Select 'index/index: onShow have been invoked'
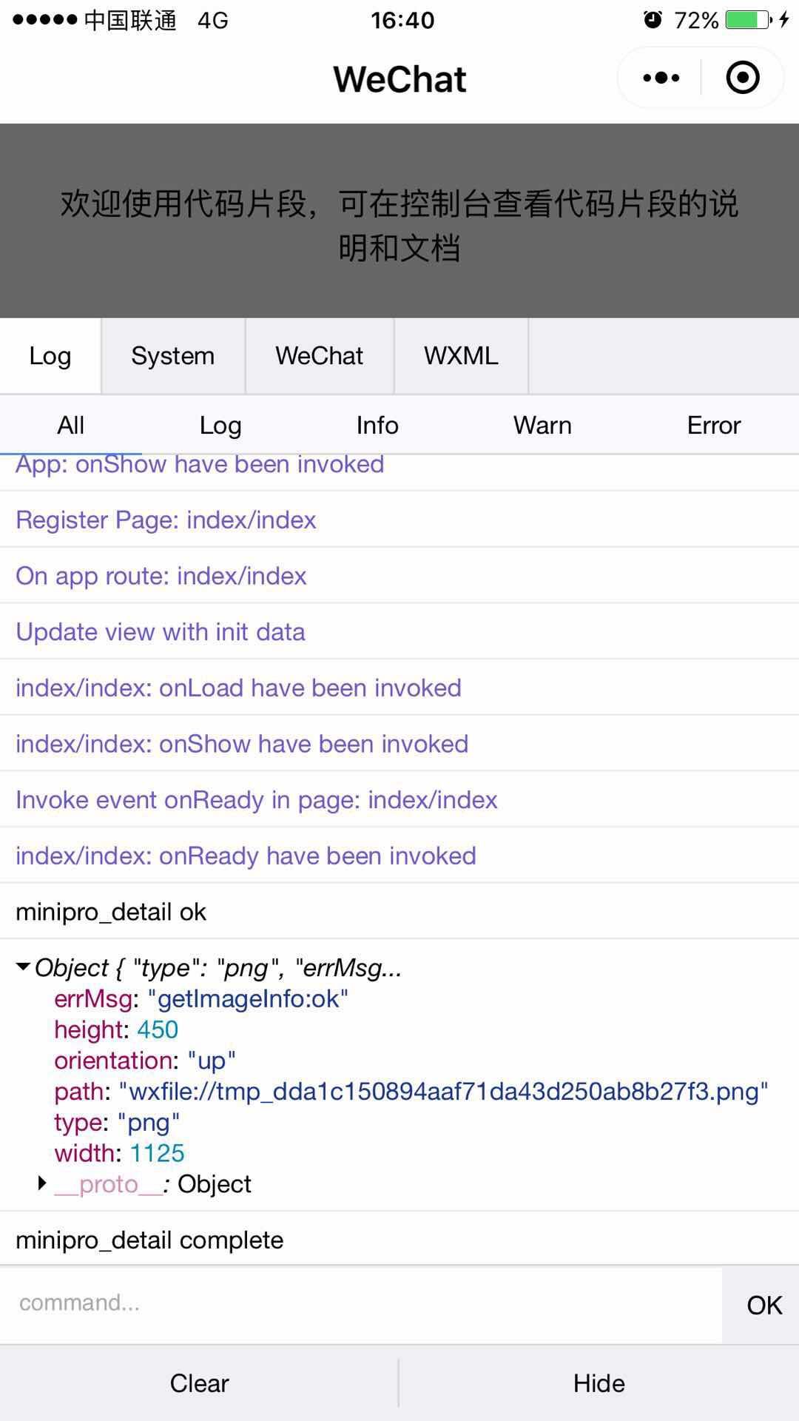Viewport: 799px width, 1421px height. pos(399,744)
